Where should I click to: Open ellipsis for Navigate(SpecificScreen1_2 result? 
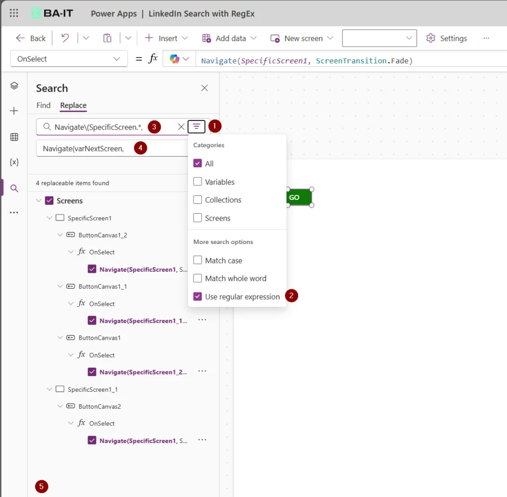click(202, 371)
